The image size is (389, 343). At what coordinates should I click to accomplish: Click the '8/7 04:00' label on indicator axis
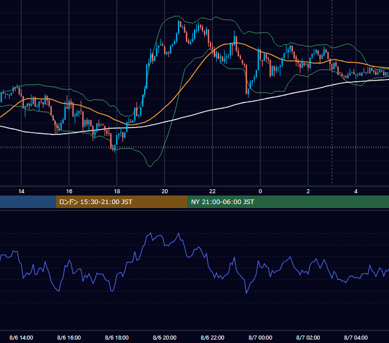pyautogui.click(x=356, y=337)
